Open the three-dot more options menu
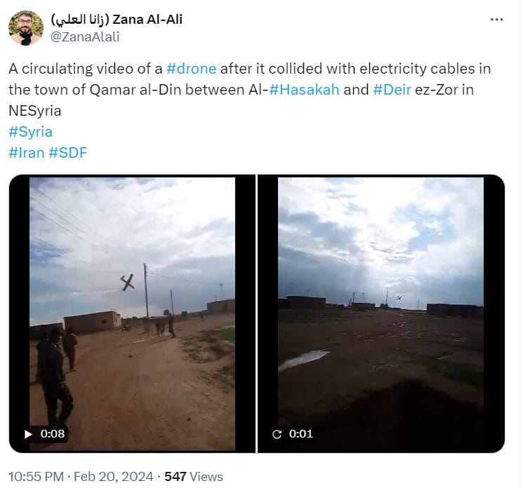Screen dimensions: 523x488 click(x=496, y=20)
